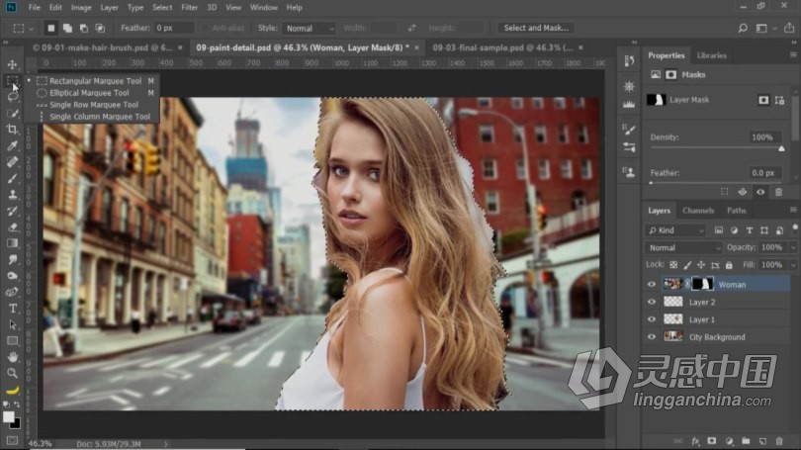Select the Eyedropper tool
Screen dimensions: 801x450
pos(12,146)
